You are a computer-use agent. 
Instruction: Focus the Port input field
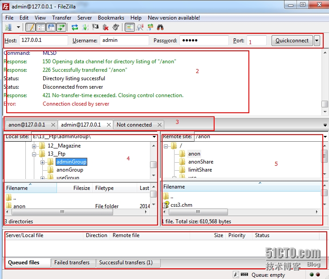coord(256,40)
